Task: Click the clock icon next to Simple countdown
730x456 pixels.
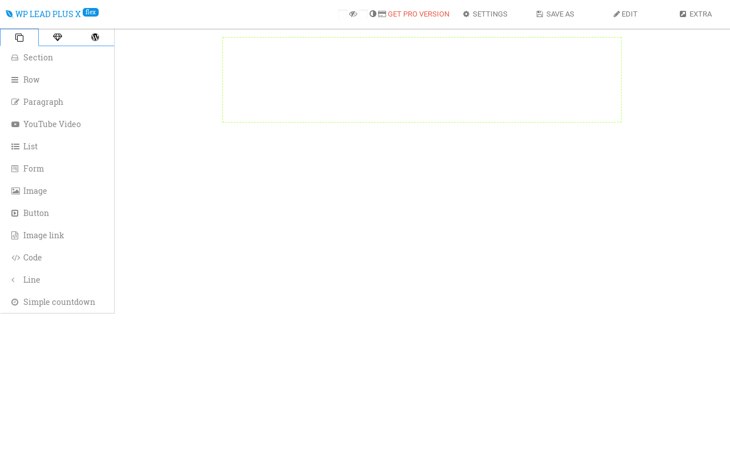Action: click(x=15, y=302)
